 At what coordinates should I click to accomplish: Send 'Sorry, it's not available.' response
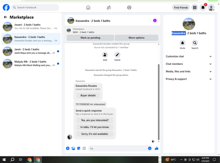click(x=95, y=134)
